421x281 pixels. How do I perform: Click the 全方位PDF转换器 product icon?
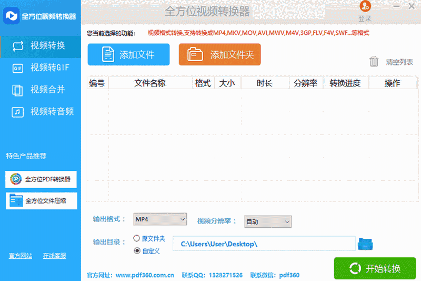point(16,179)
